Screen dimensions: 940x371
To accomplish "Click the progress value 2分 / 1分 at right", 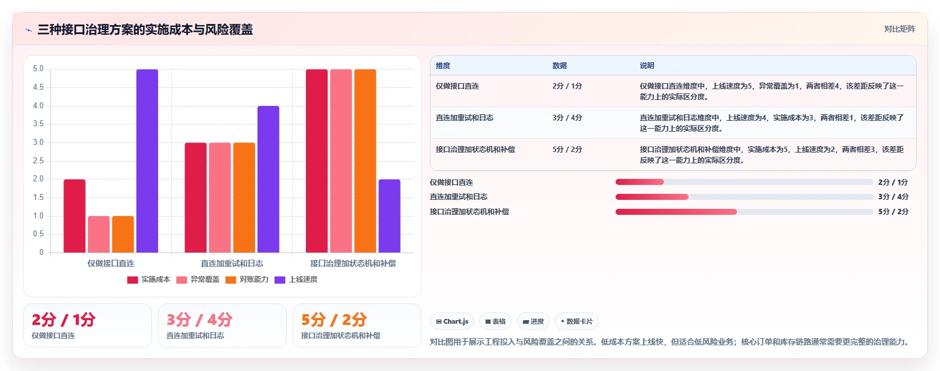I will pyautogui.click(x=893, y=182).
